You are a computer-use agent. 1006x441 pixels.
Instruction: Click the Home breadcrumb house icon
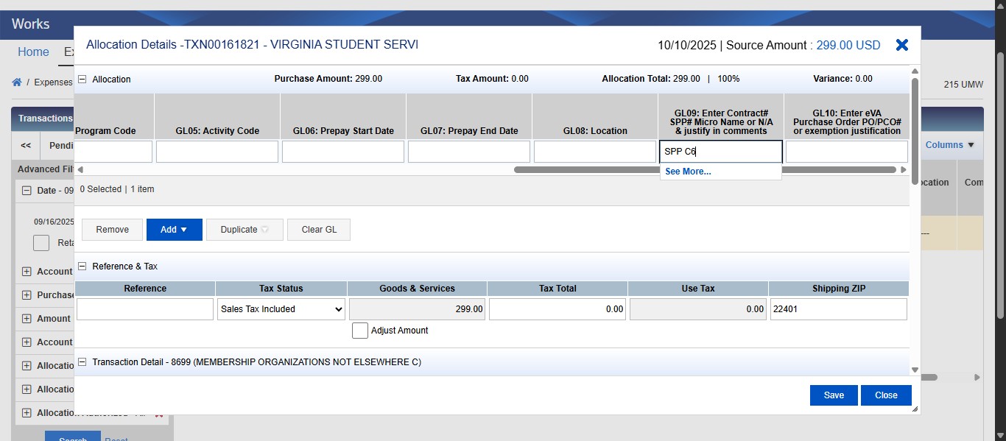coord(16,82)
